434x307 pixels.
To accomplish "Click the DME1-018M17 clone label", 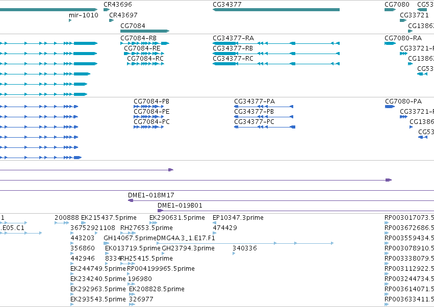I will pyautogui.click(x=151, y=195).
